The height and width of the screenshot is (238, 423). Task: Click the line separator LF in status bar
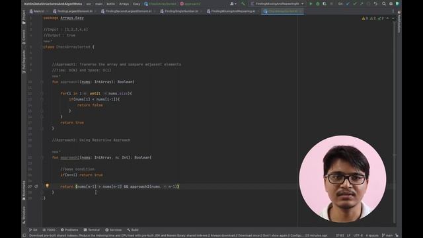[x=348, y=235]
